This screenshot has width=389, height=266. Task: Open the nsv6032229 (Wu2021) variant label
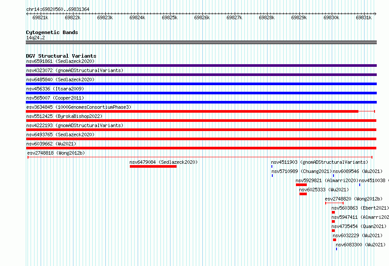358,235
